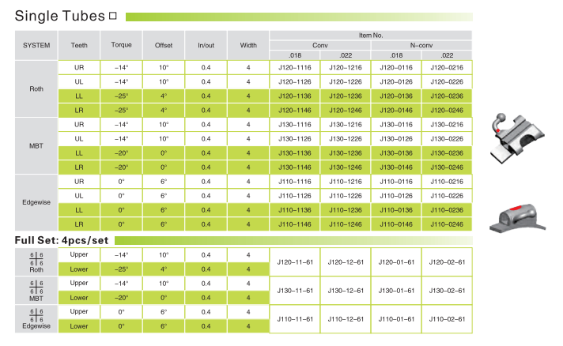Click the MBT LR teeth cell
Image resolution: width=563 pixels, height=346 pixels.
point(79,167)
